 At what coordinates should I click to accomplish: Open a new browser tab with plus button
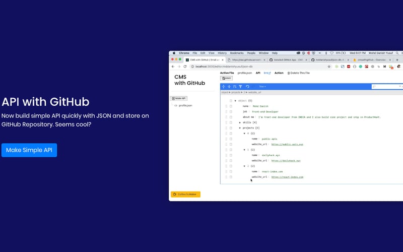[x=397, y=59]
